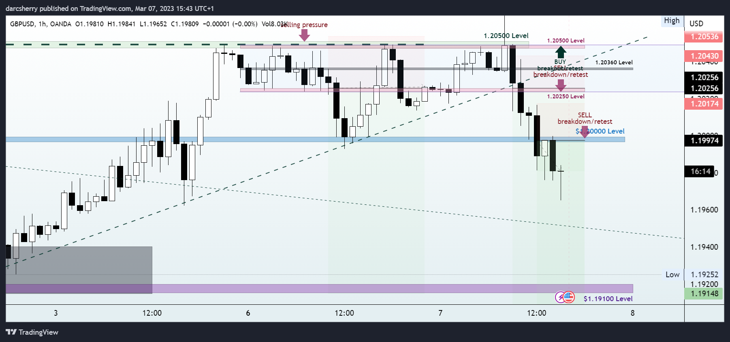
Task: Click date 7 on the time axis
Action: pos(440,313)
